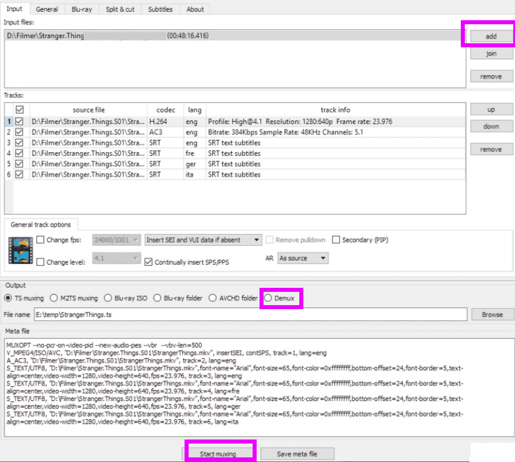Choose the Blu-ray ISO output option
Image resolution: width=515 pixels, height=462 pixels.
(108, 298)
